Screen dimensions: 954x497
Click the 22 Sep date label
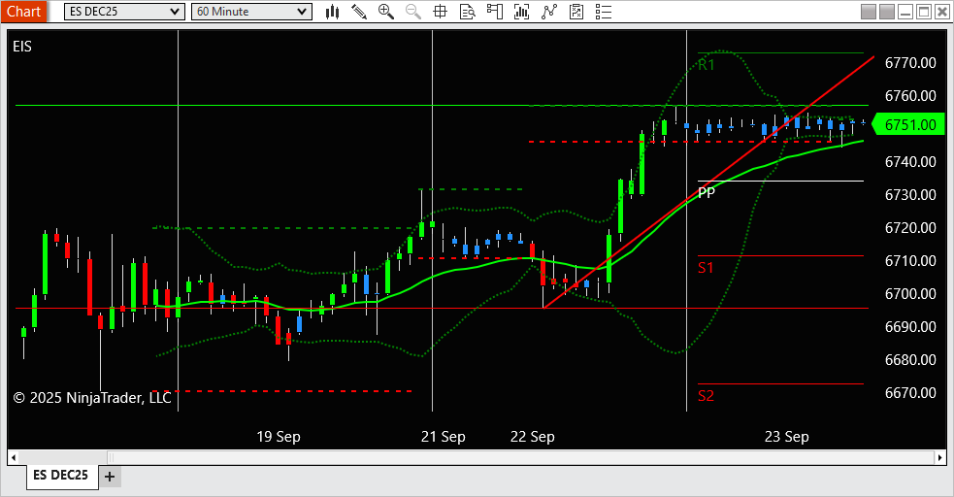533,437
